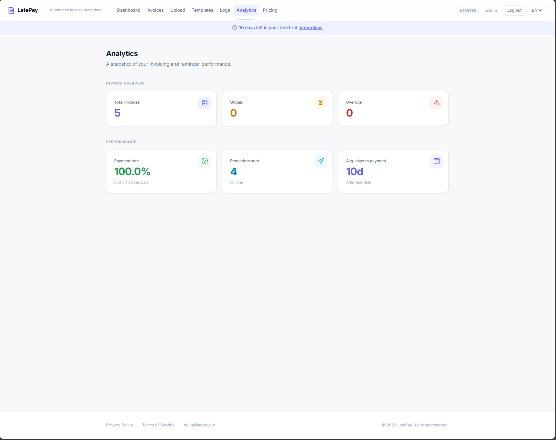Click the Reminders sent value 4
This screenshot has height=440, width=556.
coord(234,172)
